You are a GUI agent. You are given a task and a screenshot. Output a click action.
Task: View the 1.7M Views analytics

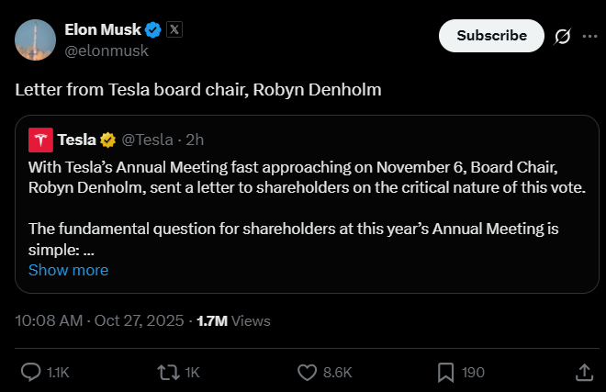(x=233, y=321)
